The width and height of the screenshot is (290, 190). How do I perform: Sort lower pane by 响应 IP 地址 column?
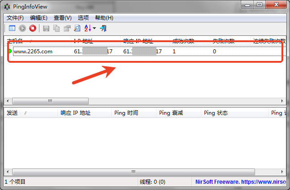(x=85, y=113)
